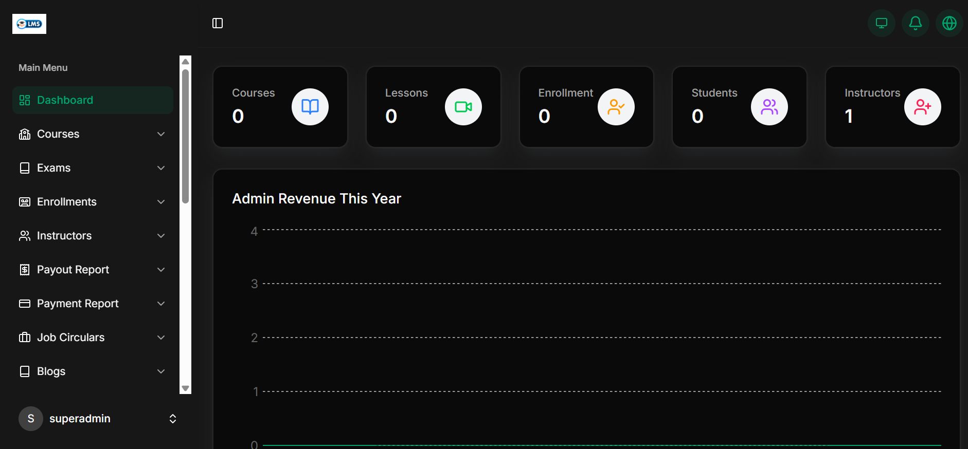
Task: Click the superadmin username
Action: 80,419
